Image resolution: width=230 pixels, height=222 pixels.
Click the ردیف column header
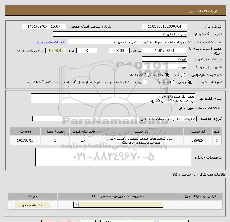coord(217,131)
